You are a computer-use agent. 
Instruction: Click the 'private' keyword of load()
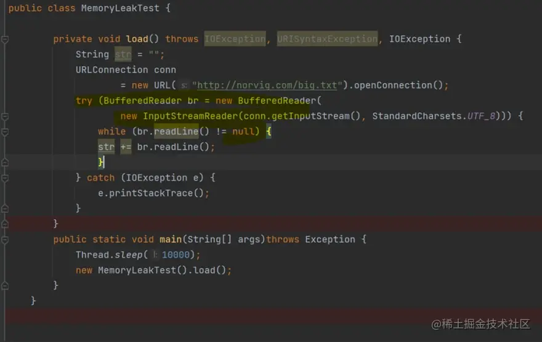[x=73, y=39]
